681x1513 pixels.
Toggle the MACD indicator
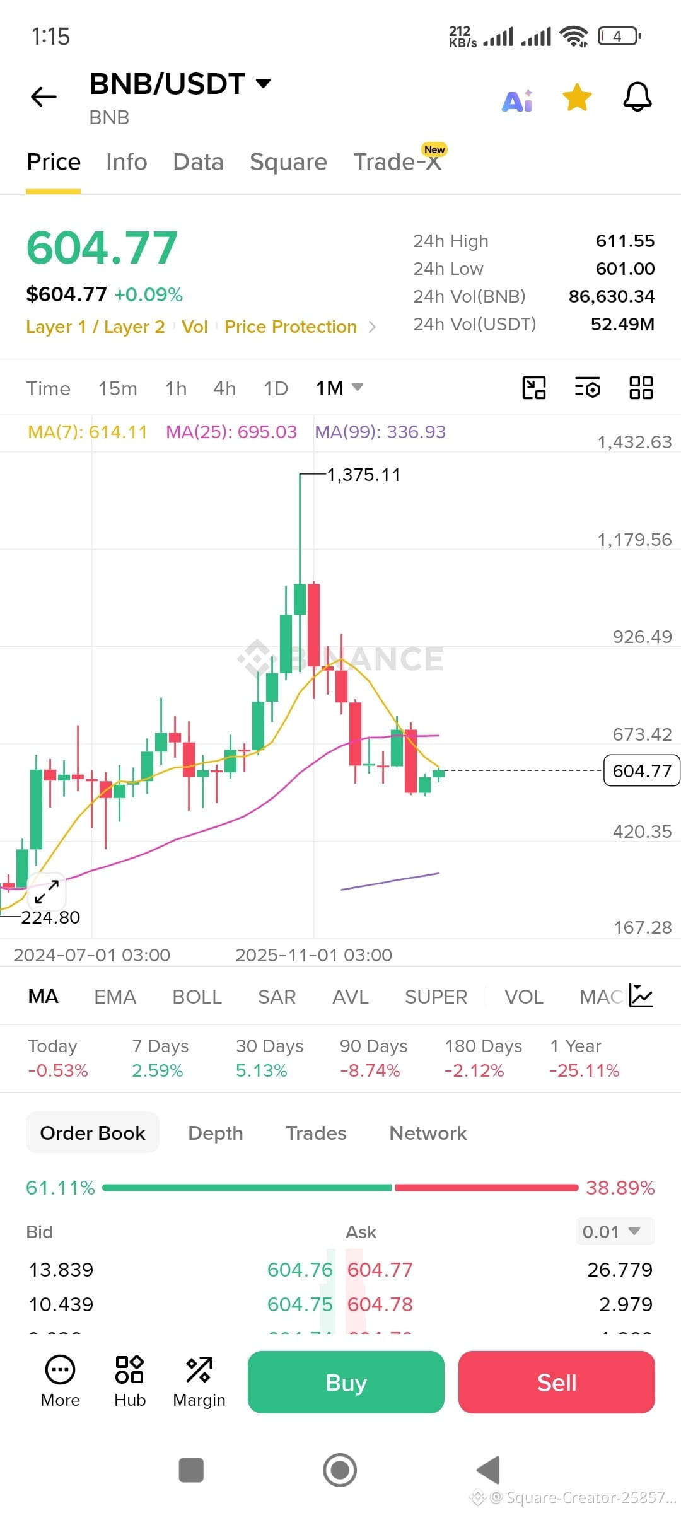click(601, 997)
